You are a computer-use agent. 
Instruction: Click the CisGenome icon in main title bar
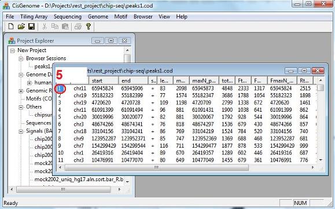pyautogui.click(x=6, y=5)
